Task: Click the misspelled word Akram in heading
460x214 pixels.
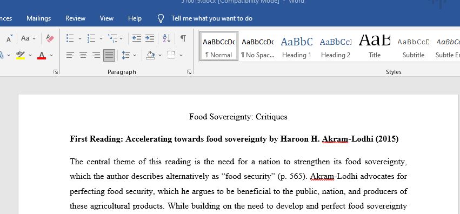Action: (335, 139)
